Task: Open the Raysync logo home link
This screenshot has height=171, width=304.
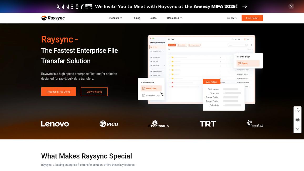Action: pyautogui.click(x=53, y=18)
